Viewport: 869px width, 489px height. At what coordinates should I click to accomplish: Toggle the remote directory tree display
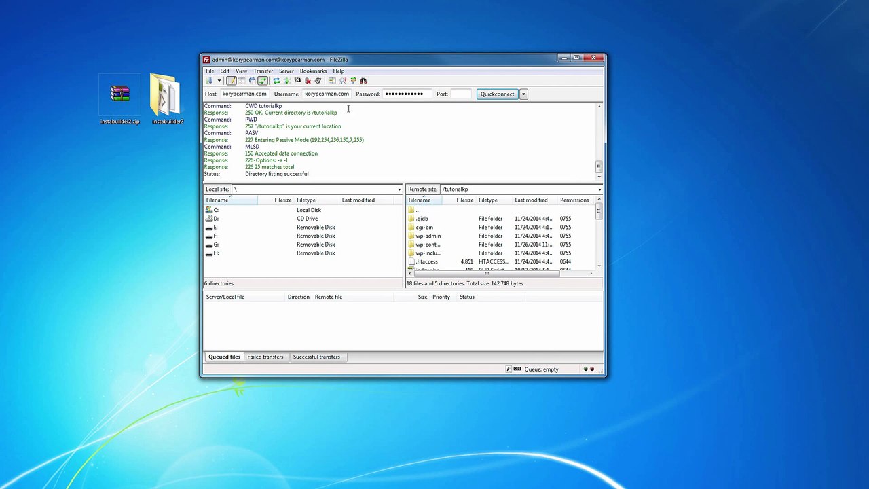[x=252, y=81]
